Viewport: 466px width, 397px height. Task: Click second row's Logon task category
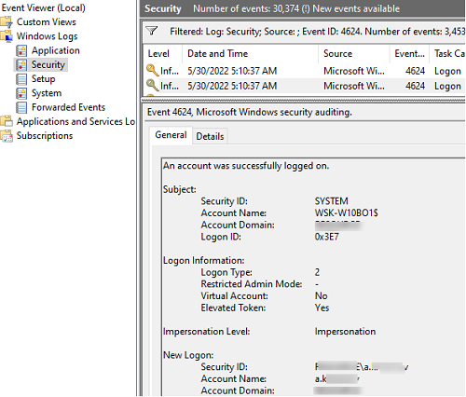pyautogui.click(x=447, y=86)
